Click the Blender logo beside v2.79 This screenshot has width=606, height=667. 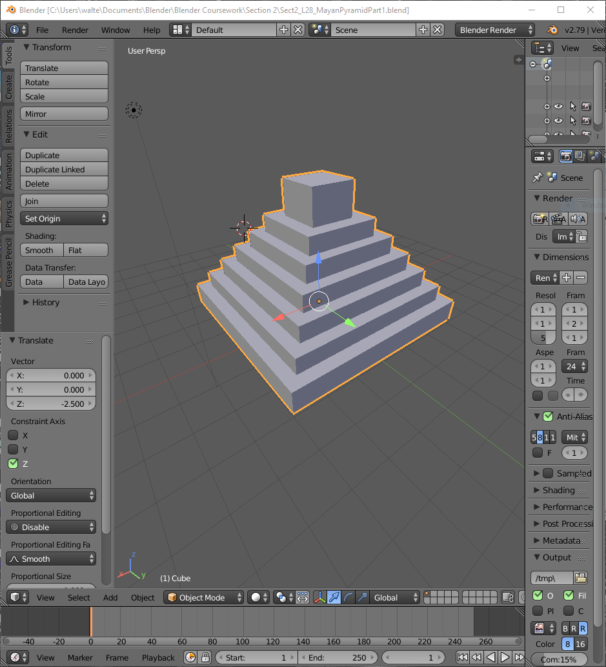[552, 30]
